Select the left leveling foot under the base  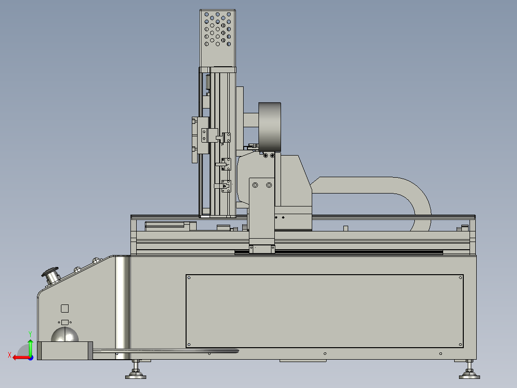136,370
